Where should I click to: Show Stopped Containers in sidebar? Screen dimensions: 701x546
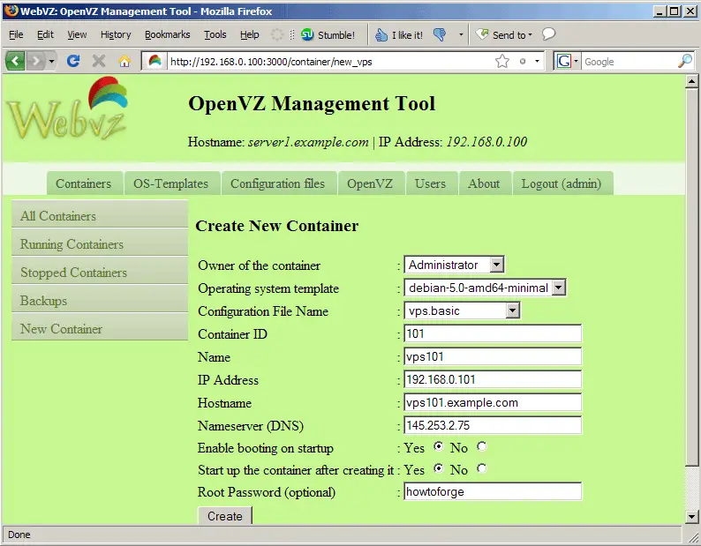[x=100, y=272]
